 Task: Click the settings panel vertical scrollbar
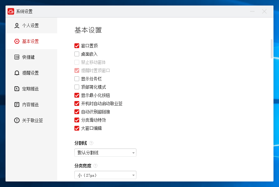(272, 49)
